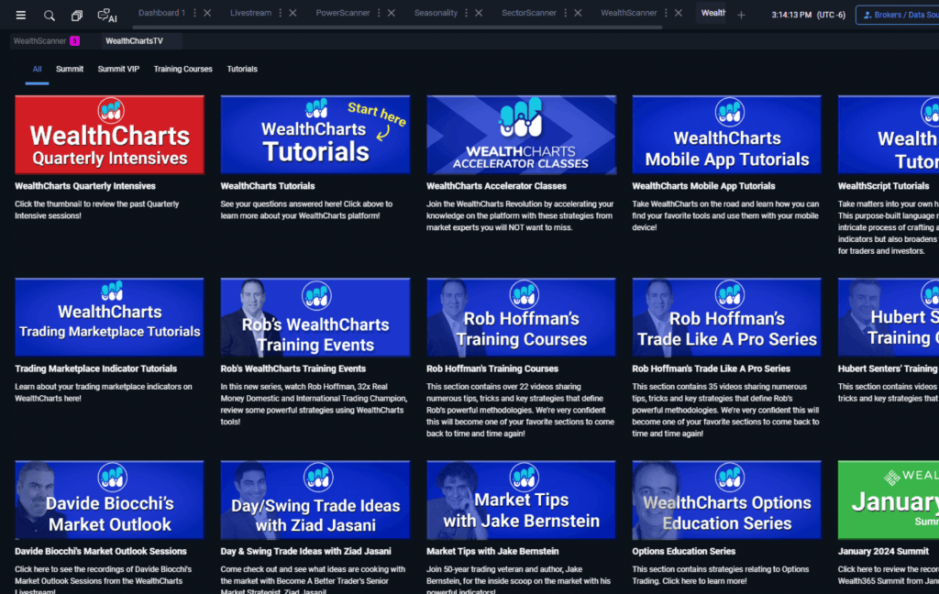Click 'Rob Hoffman's Training Courses' title
The height and width of the screenshot is (594, 939).
click(x=492, y=368)
